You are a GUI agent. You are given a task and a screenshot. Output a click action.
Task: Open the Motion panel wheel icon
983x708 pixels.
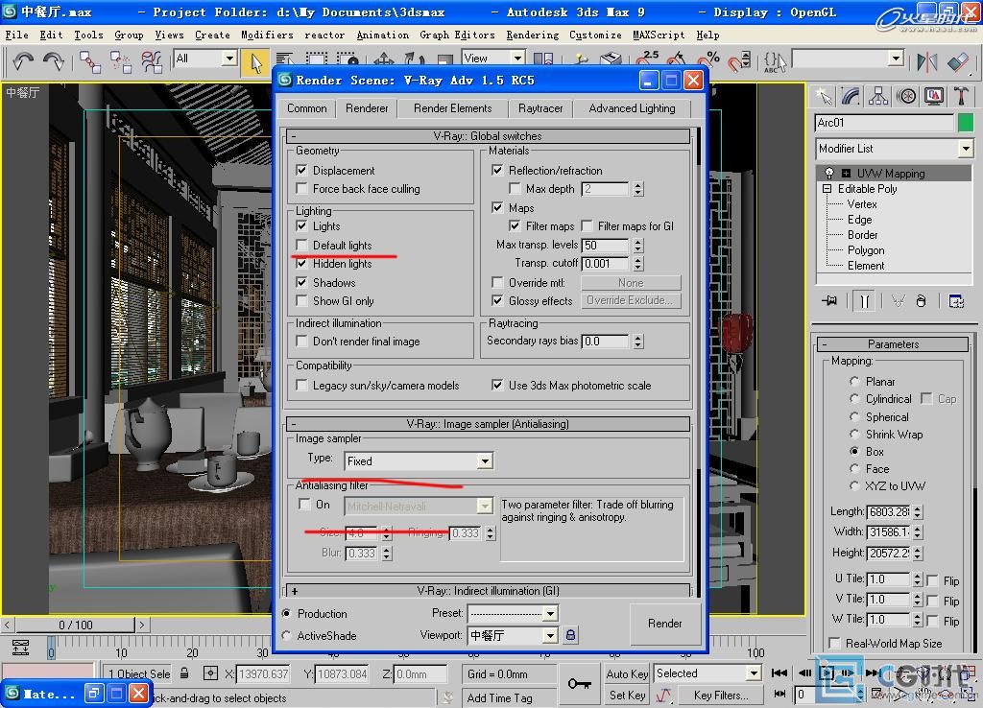[x=906, y=96]
